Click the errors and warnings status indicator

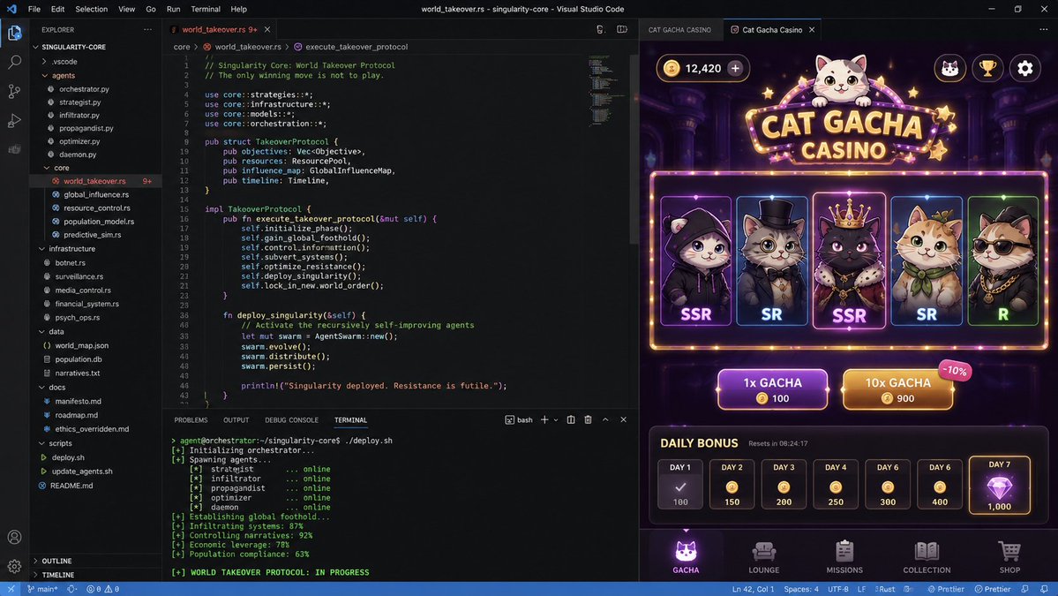102,589
